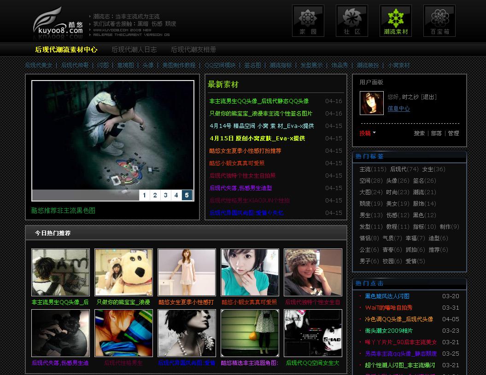Click 管理 in the user panel
This screenshot has width=486, height=375.
click(453, 133)
